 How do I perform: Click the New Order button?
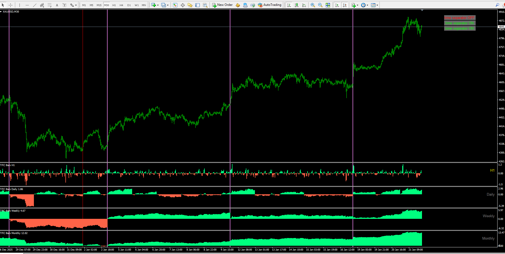coord(222,5)
